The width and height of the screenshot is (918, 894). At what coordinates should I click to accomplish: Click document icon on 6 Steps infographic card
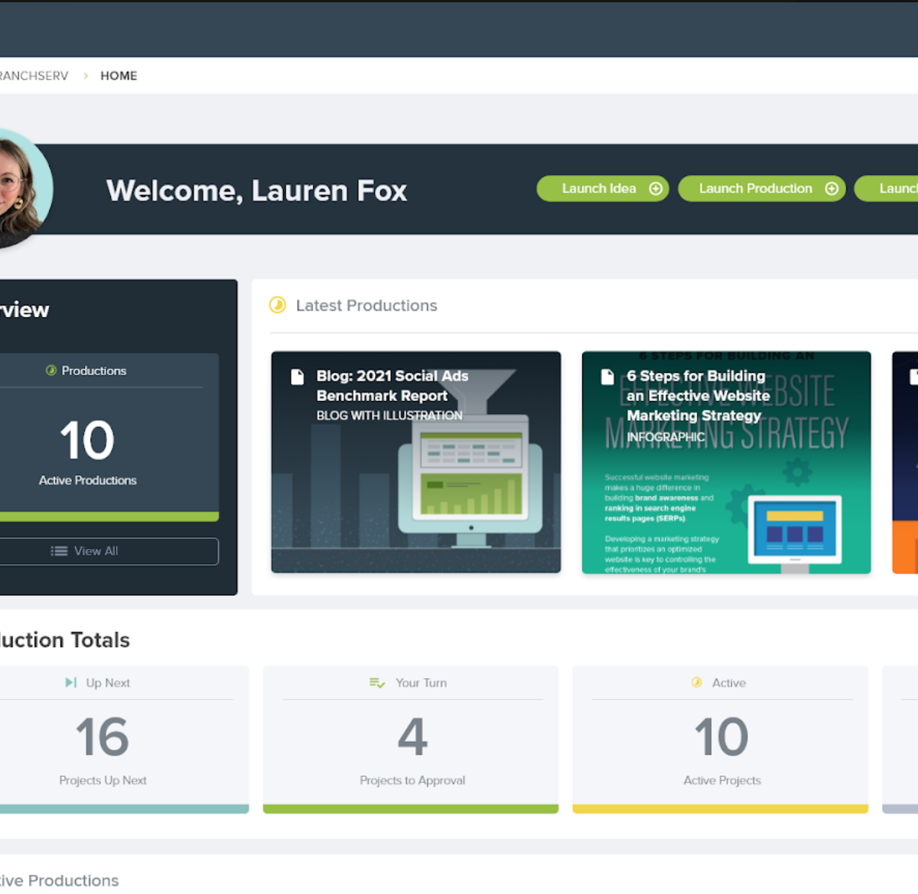[x=607, y=377]
